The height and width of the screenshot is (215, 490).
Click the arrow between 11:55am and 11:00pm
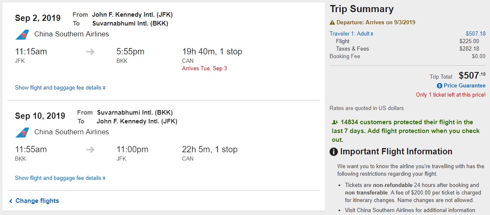click(90, 150)
